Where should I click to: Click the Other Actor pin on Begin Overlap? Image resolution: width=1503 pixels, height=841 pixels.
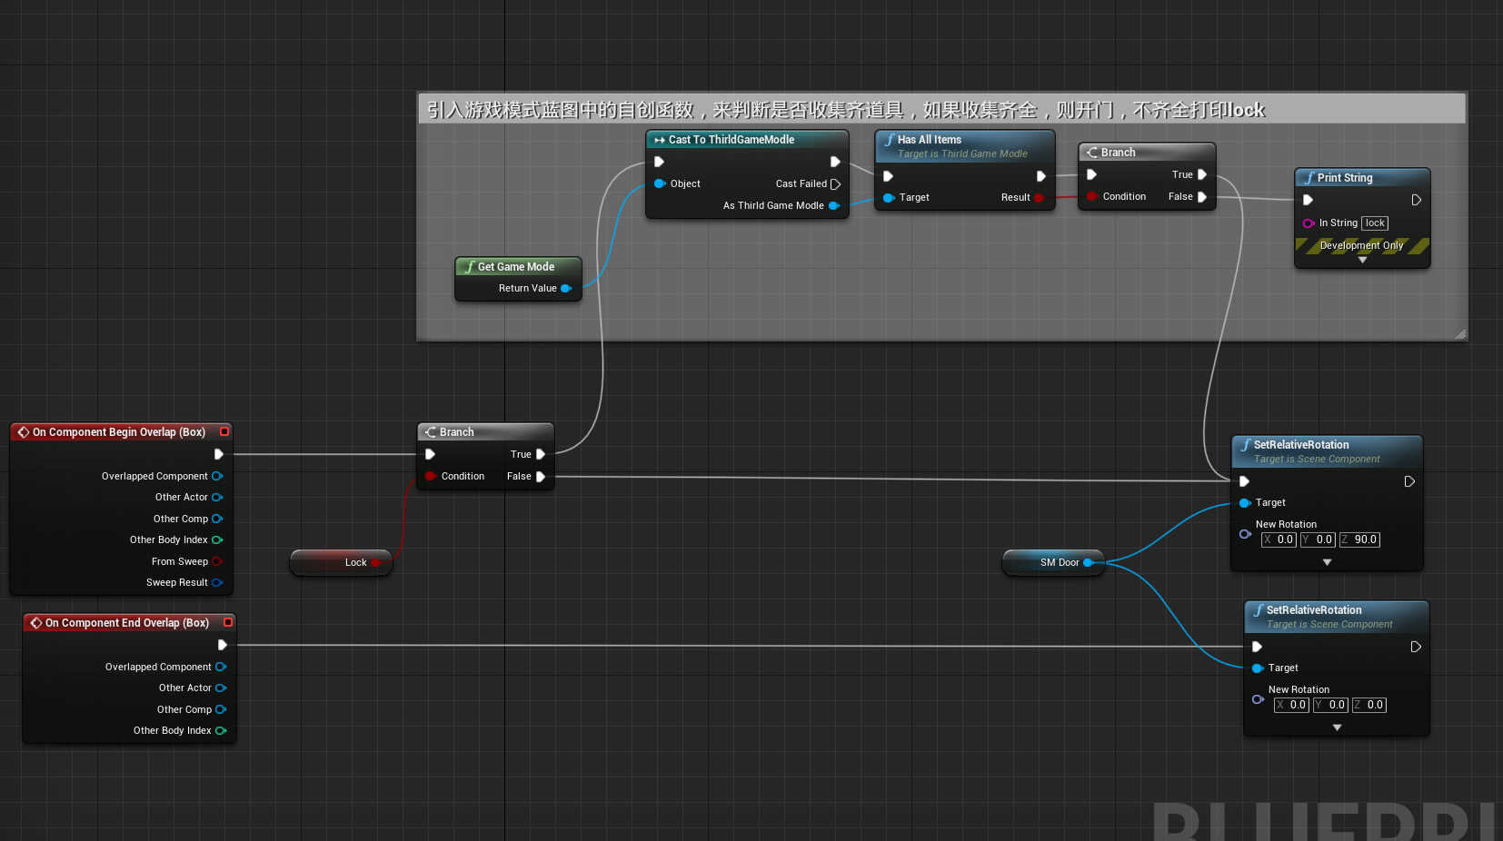click(217, 498)
